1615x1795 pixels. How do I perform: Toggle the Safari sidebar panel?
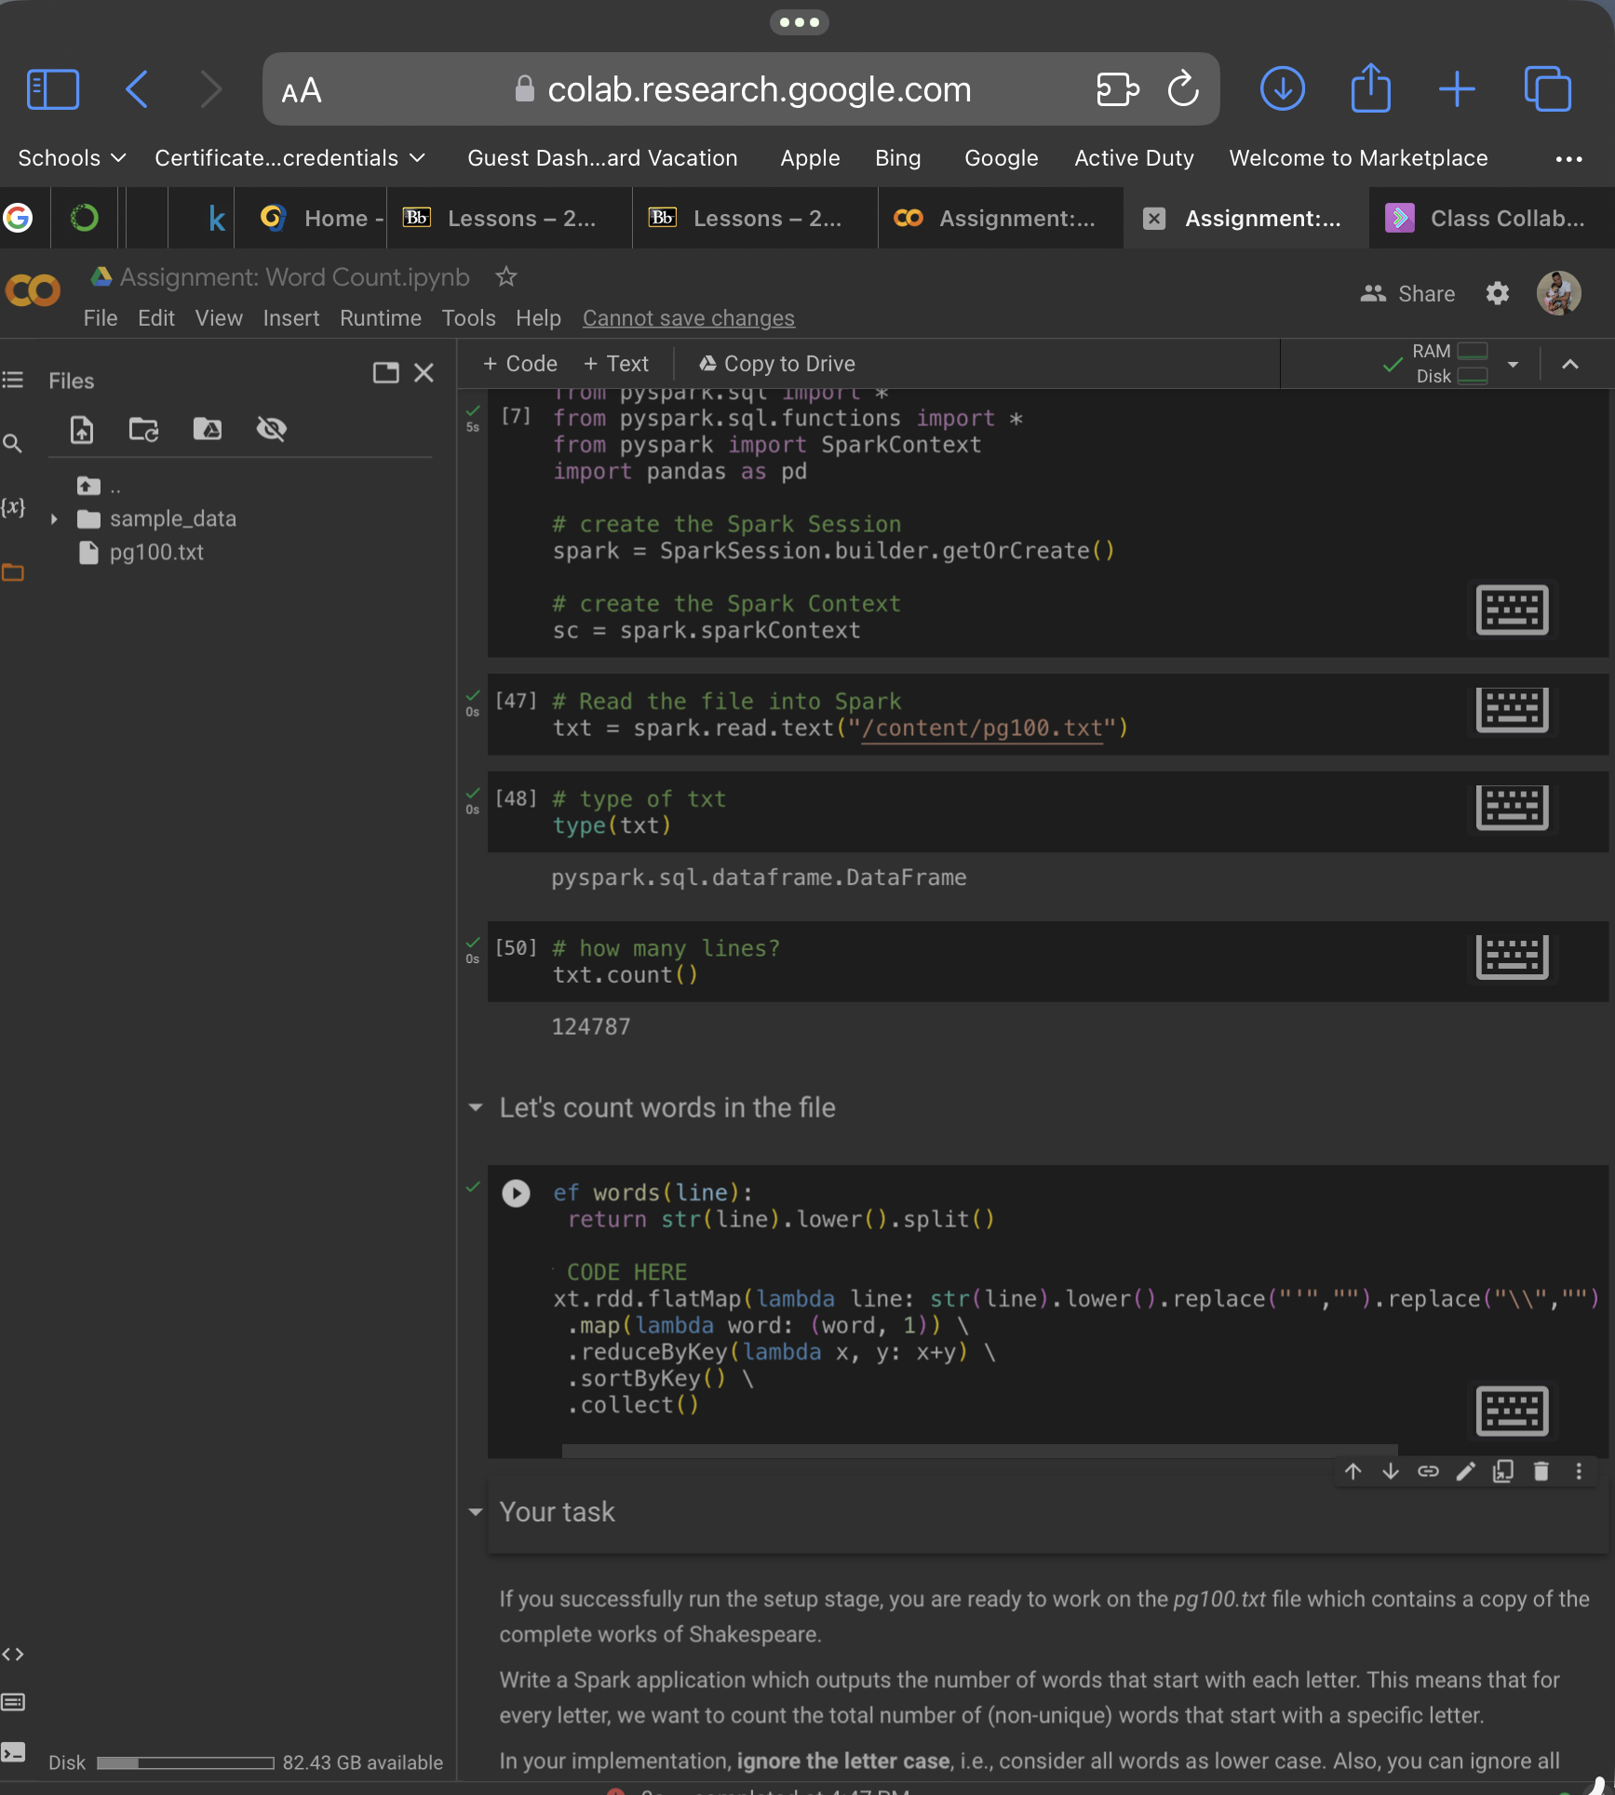(53, 89)
